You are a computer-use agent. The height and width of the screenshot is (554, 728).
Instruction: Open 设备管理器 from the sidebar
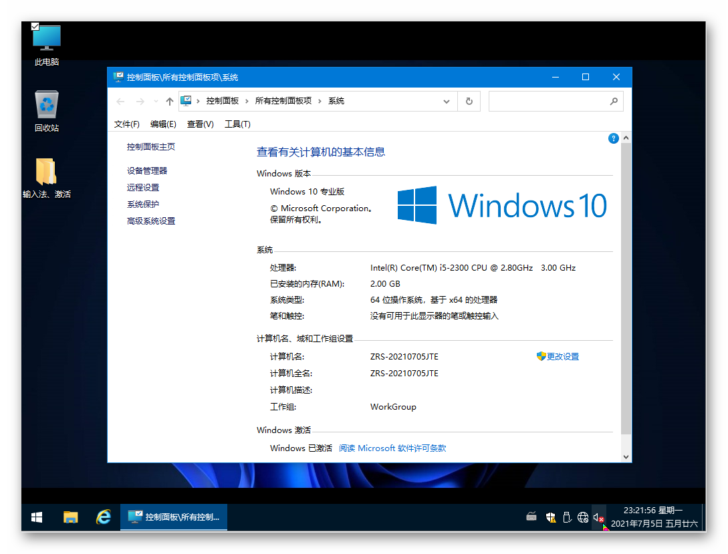[146, 171]
